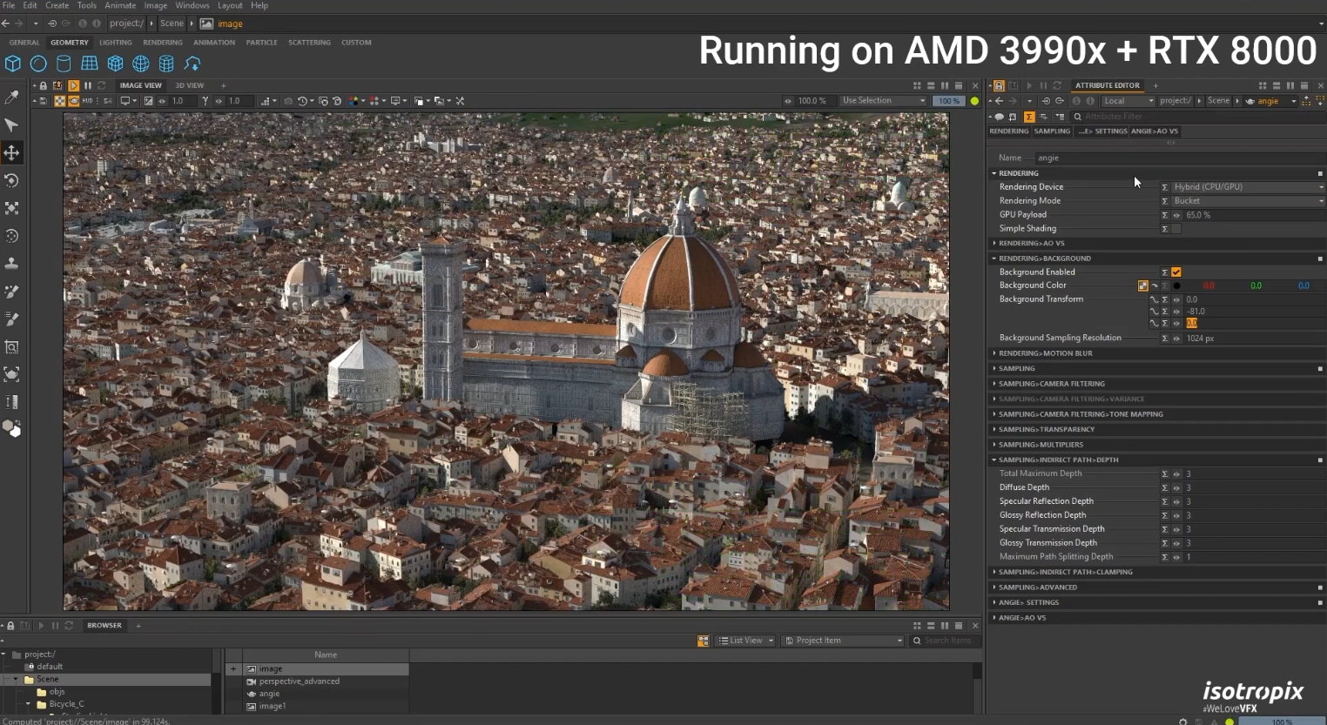Click the import geometry shelf icon
The width and height of the screenshot is (1327, 725).
click(x=192, y=64)
